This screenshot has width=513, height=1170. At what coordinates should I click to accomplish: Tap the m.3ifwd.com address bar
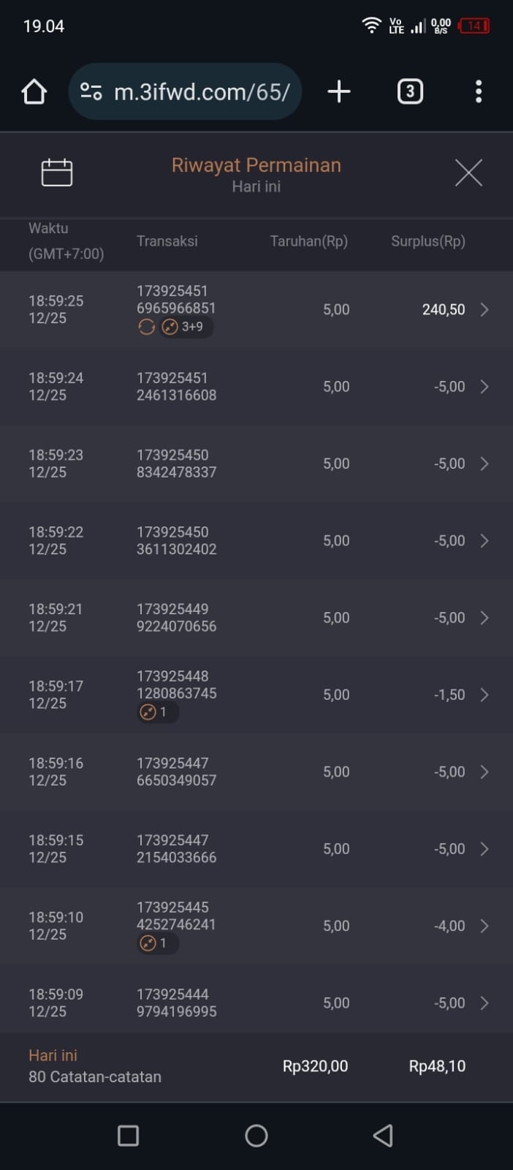[202, 92]
